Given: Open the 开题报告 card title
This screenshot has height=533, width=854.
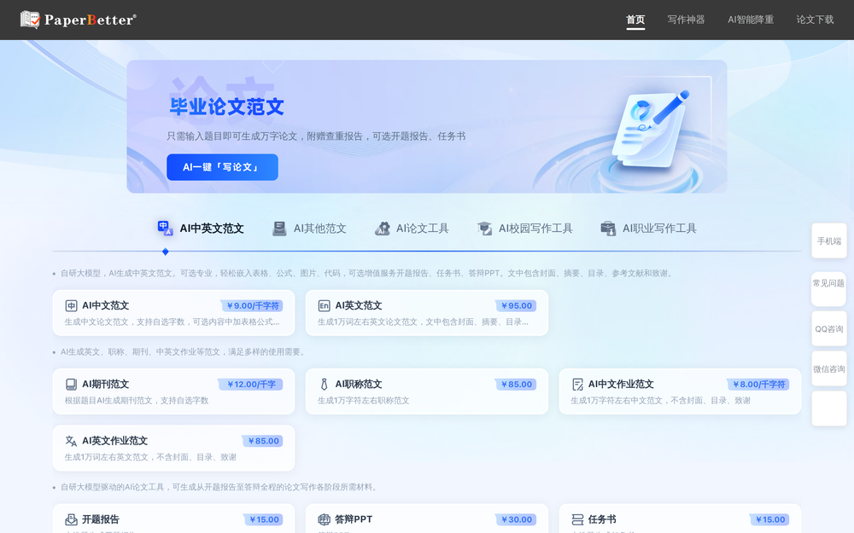Looking at the screenshot, I should 100,519.
